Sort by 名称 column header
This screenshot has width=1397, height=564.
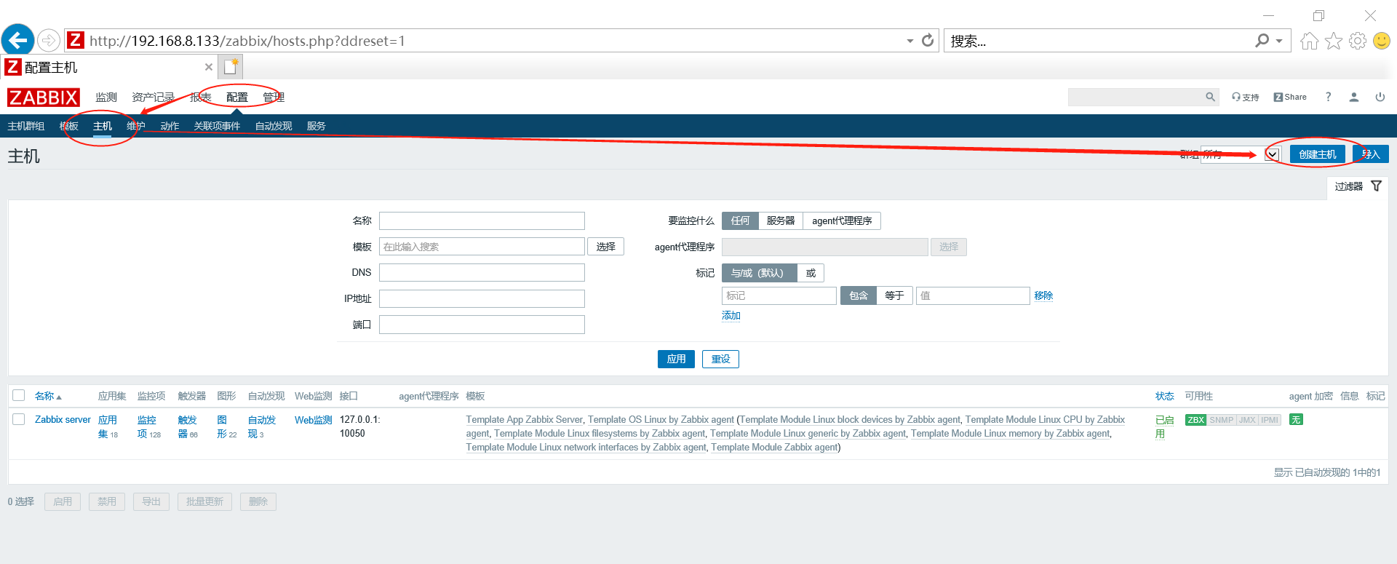click(48, 396)
